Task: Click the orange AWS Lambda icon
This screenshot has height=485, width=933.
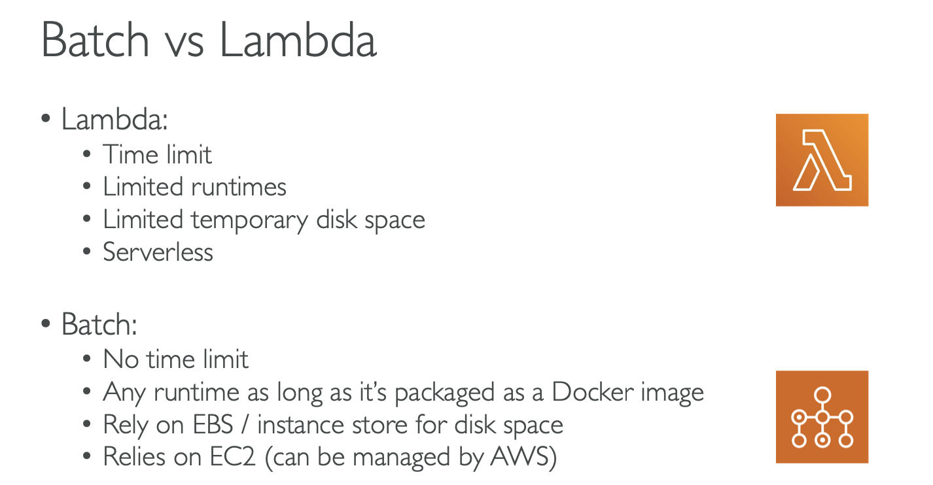Action: (822, 160)
